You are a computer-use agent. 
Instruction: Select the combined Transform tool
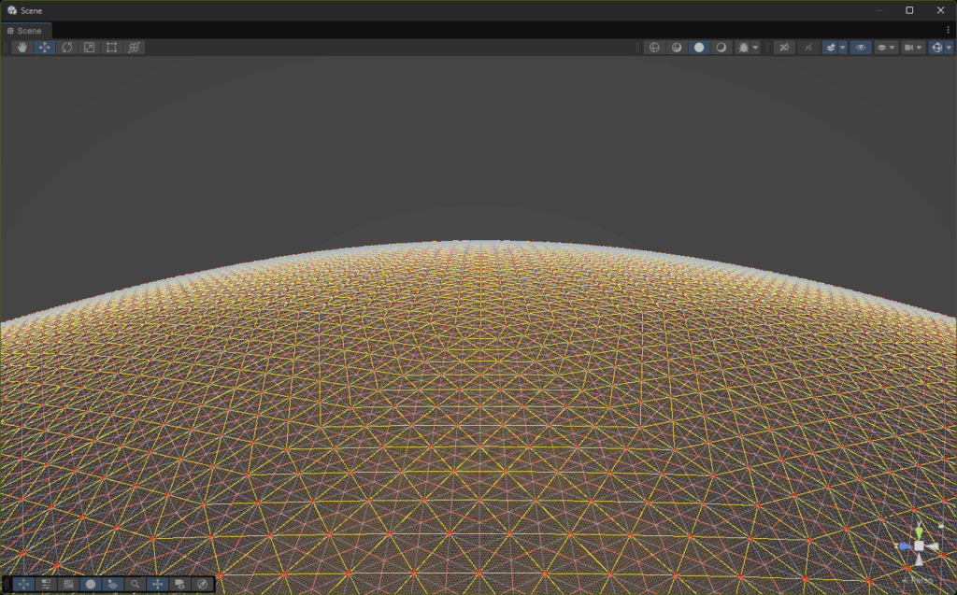pos(134,47)
